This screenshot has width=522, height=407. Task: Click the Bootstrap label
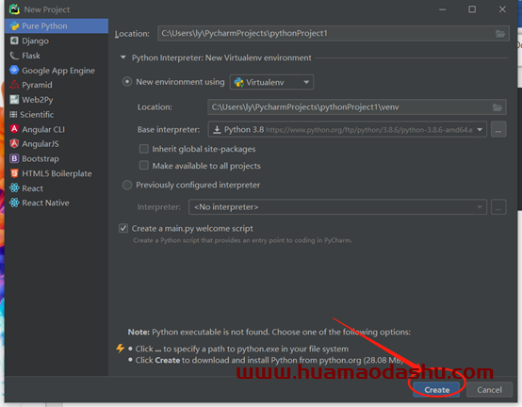pyautogui.click(x=41, y=158)
